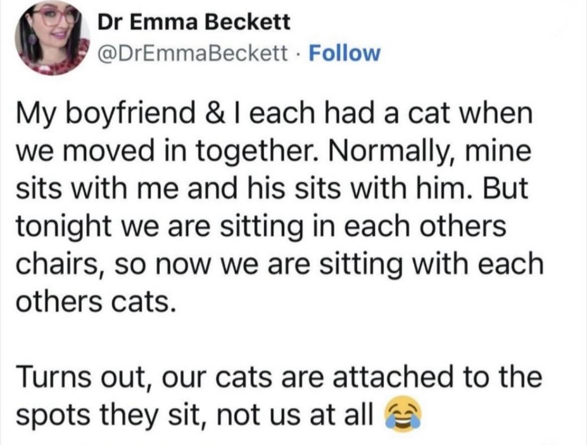This screenshot has height=445, width=587.
Task: Click the line ending "others cats."
Action: click(x=95, y=301)
